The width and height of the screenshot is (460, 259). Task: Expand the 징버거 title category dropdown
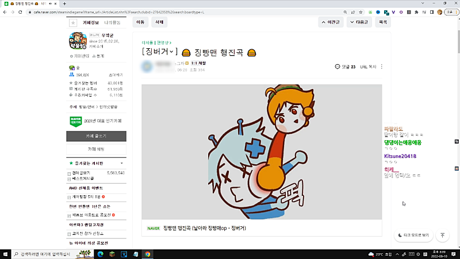[x=171, y=52]
